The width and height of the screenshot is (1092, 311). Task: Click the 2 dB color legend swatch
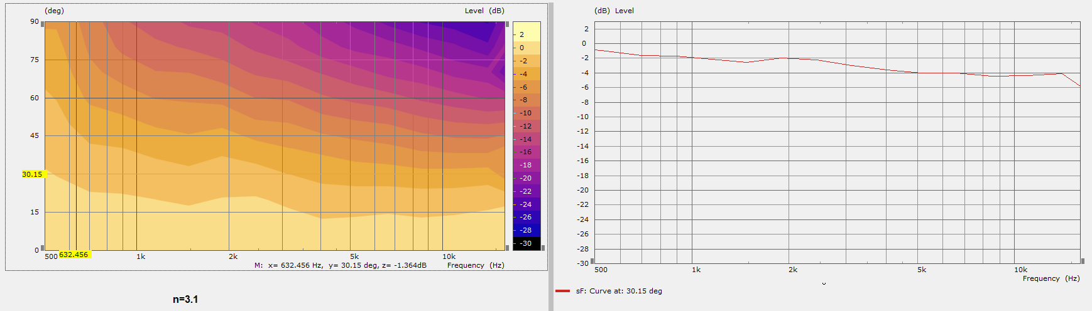(527, 31)
